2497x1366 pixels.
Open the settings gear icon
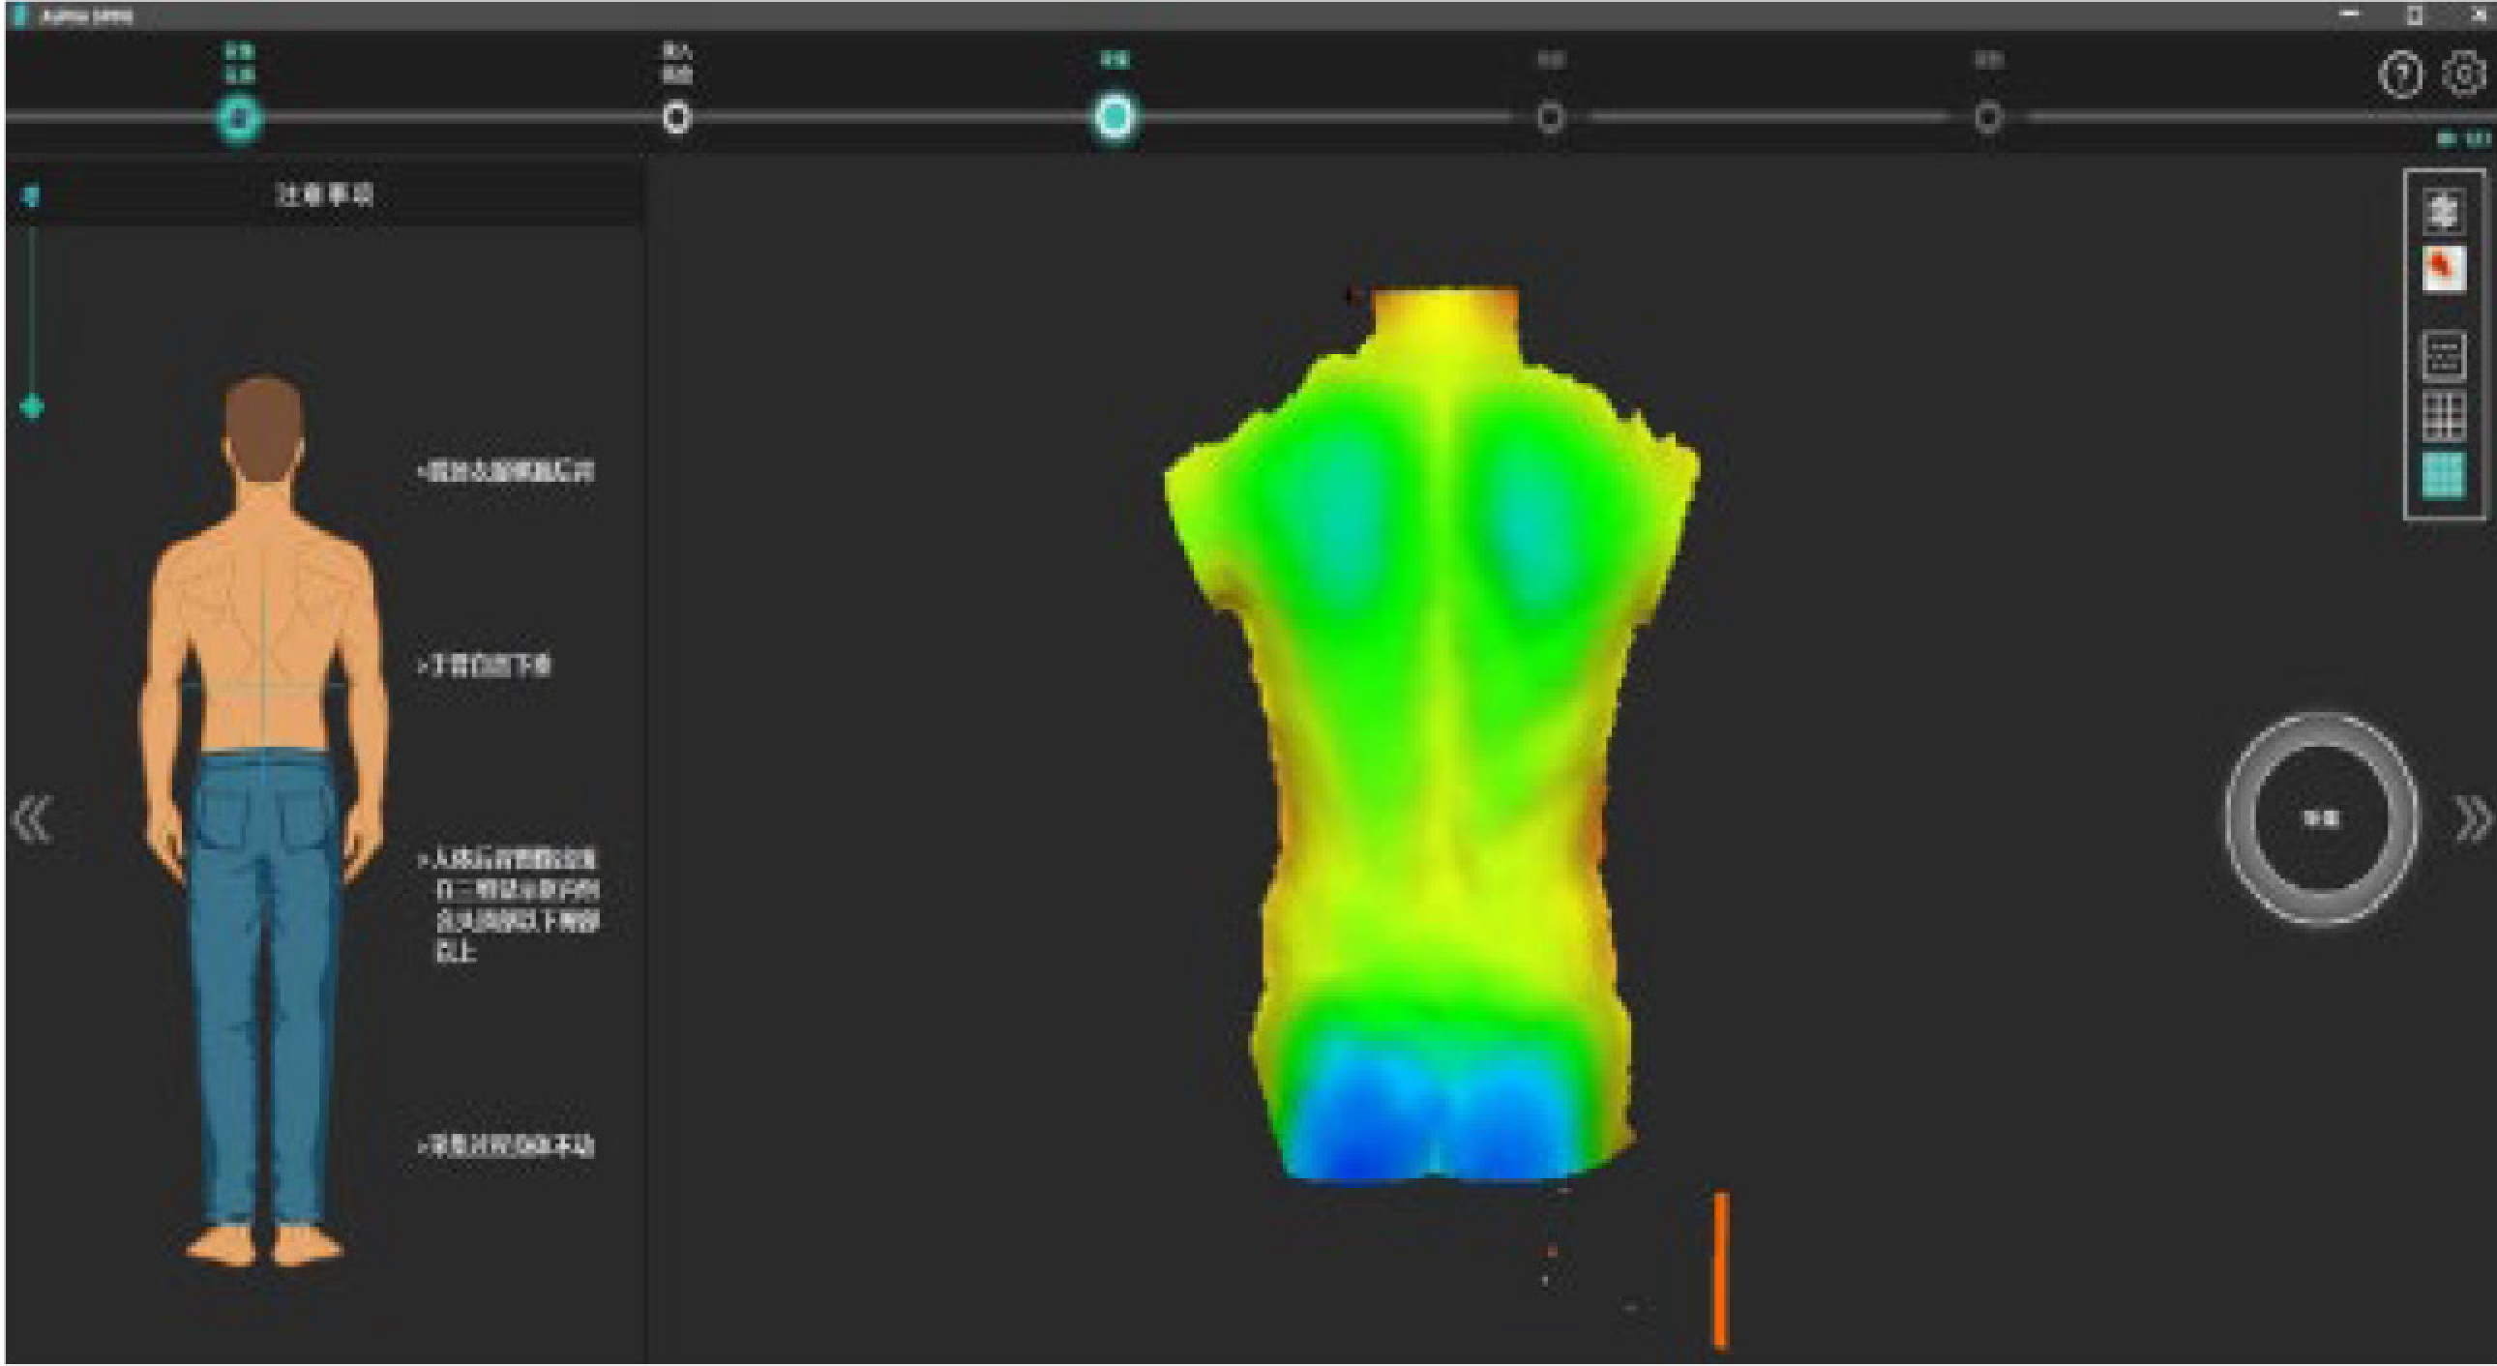point(2464,74)
